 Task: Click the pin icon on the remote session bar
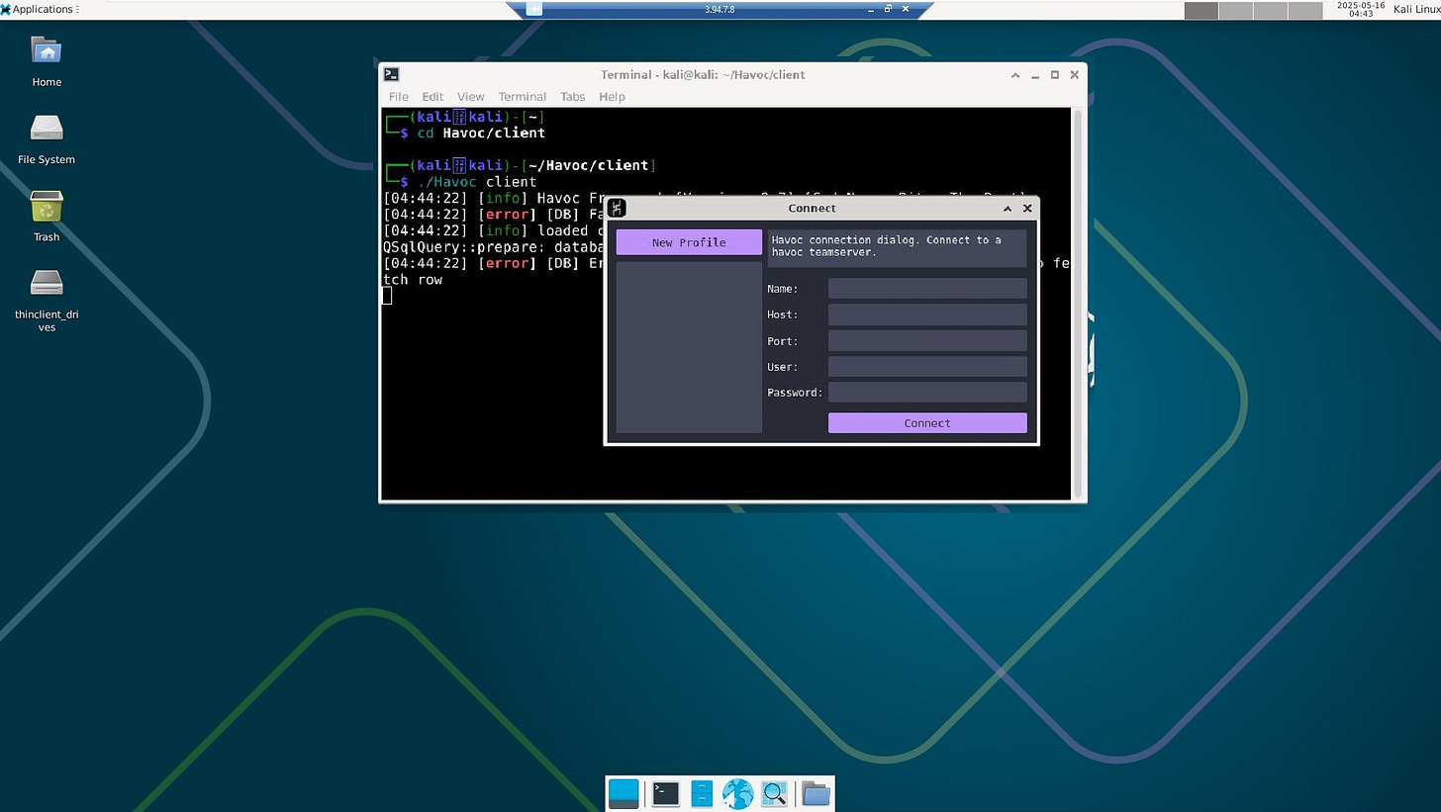click(x=534, y=9)
